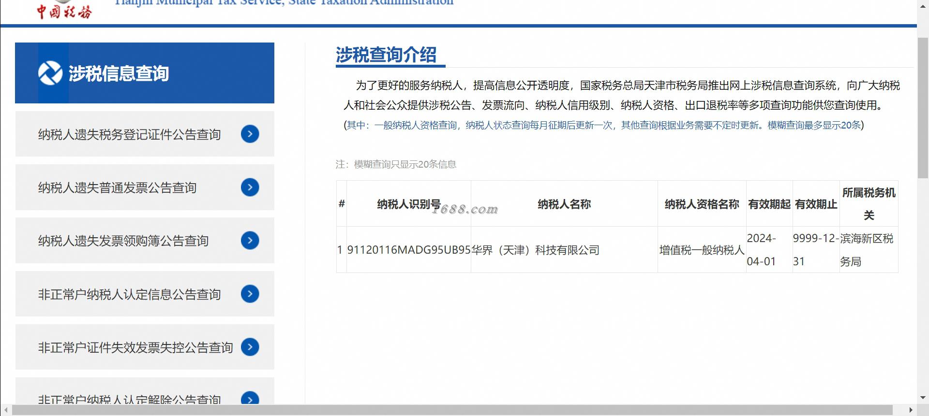This screenshot has height=416, width=929.
Task: Click the horizontal scrollbar thumb
Action: 452,410
